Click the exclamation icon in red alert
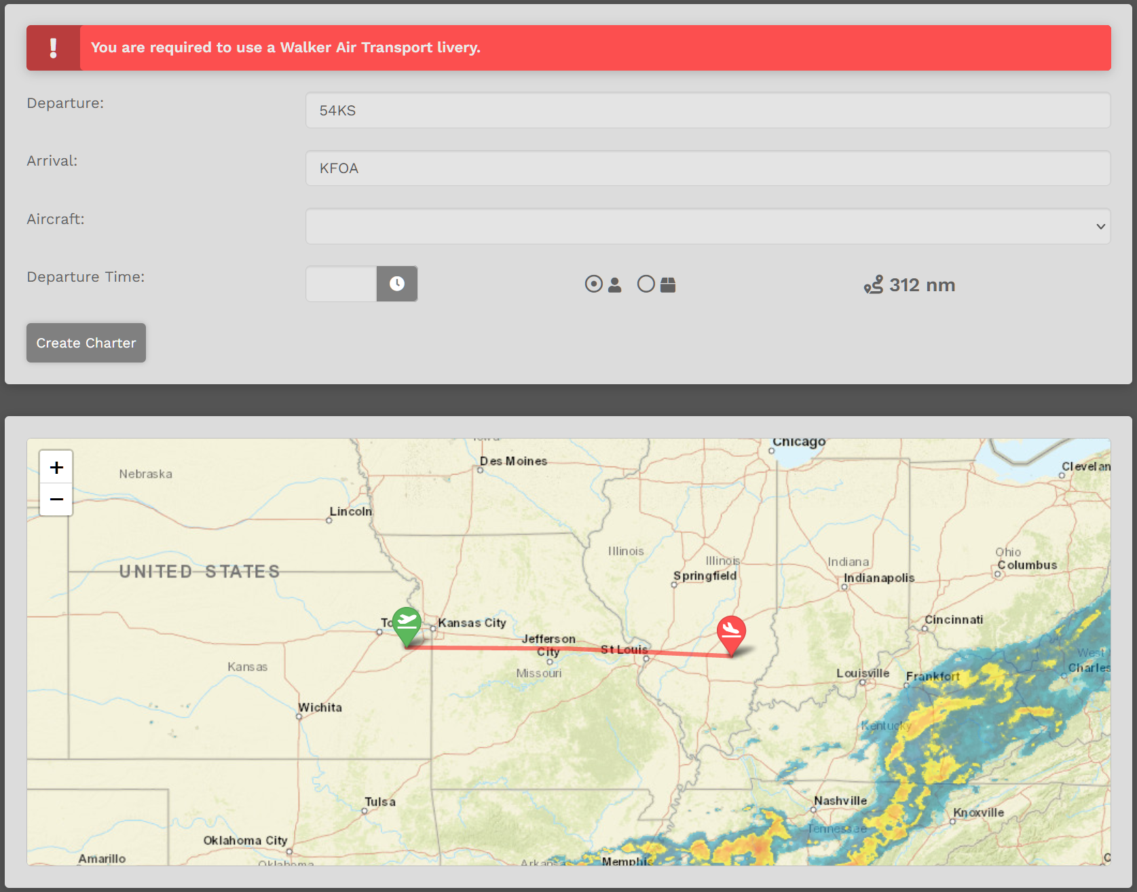 coord(53,48)
